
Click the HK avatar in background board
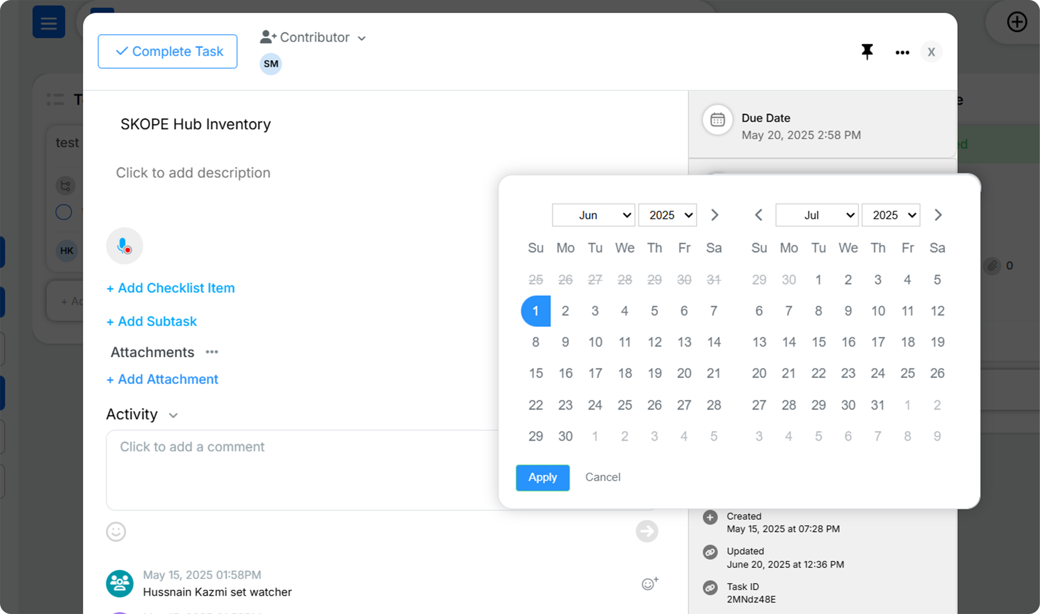coord(67,251)
